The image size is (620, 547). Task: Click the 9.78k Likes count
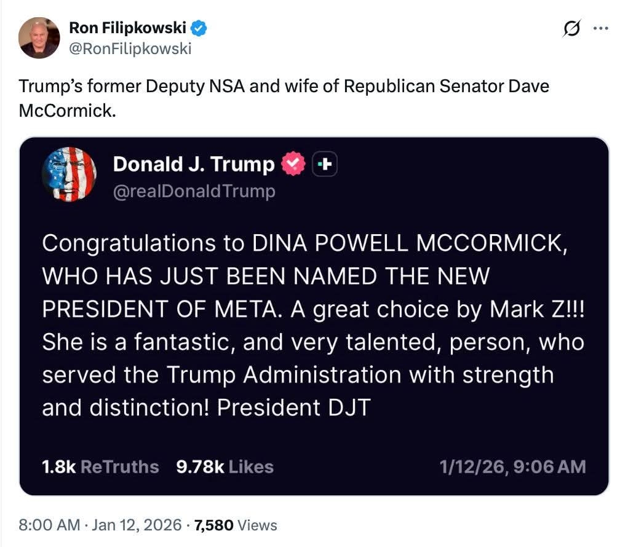click(225, 467)
